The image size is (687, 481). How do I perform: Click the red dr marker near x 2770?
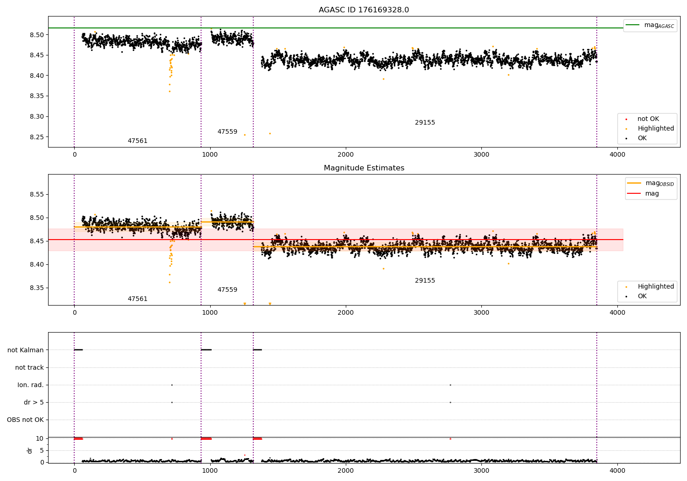pyautogui.click(x=450, y=438)
